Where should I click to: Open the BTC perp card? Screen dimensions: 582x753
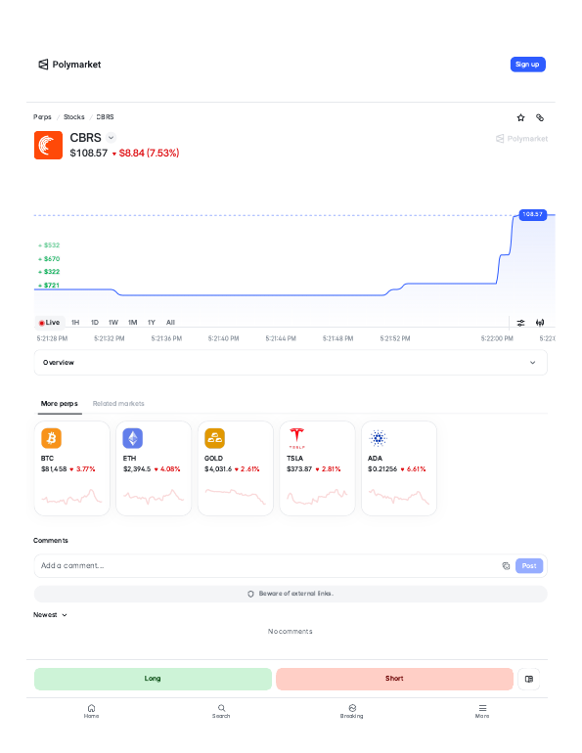[72, 468]
